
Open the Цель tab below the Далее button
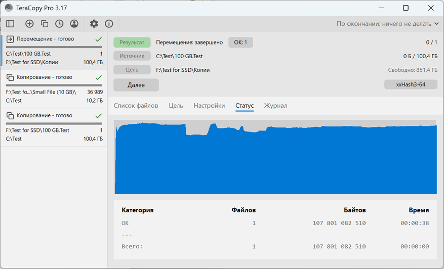click(x=176, y=106)
